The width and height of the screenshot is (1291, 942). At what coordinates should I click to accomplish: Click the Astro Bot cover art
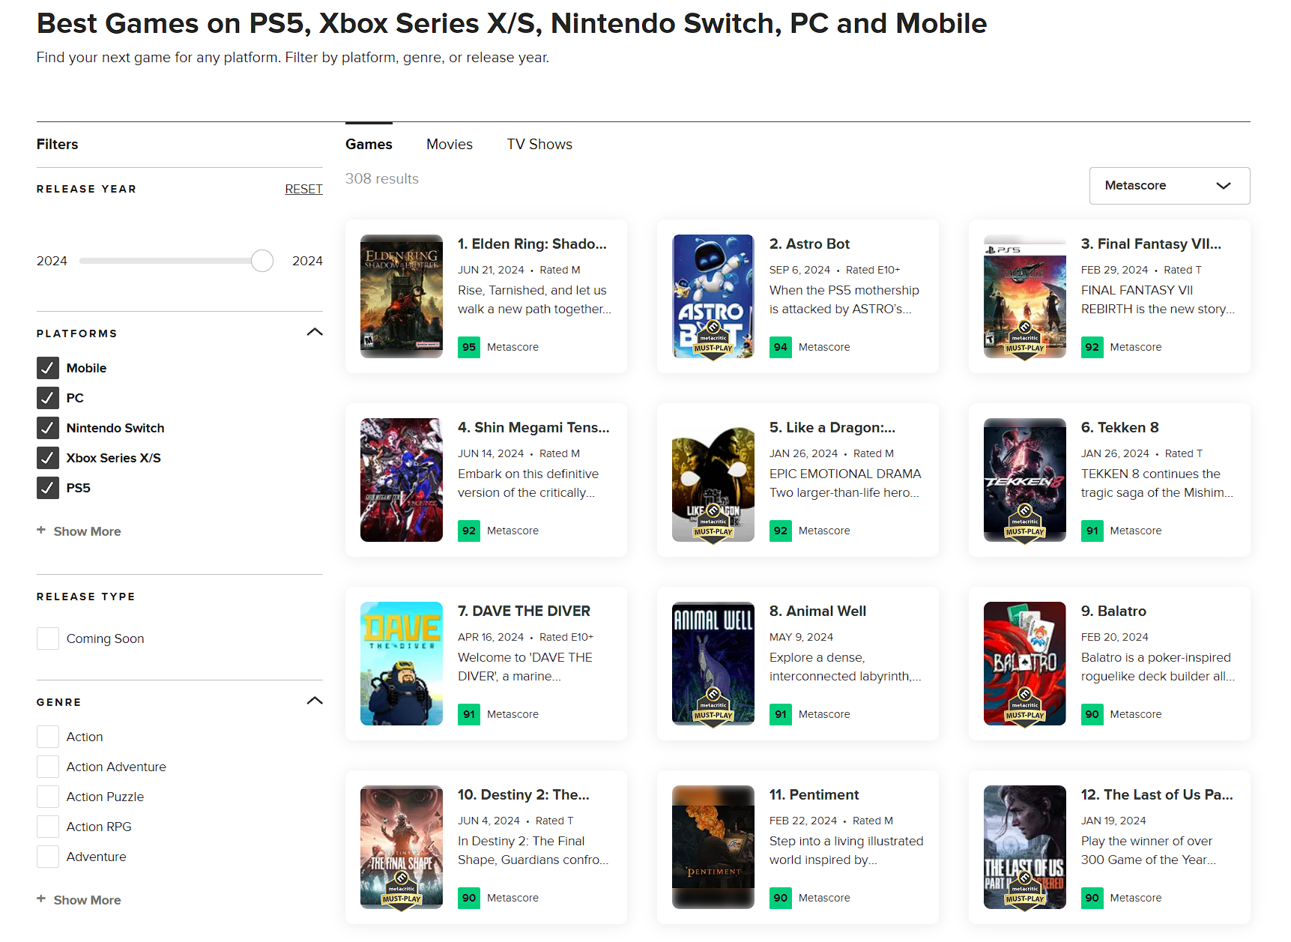(x=713, y=295)
